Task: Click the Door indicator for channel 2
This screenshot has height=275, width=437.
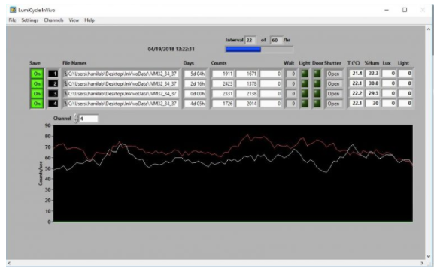Action: 317,84
